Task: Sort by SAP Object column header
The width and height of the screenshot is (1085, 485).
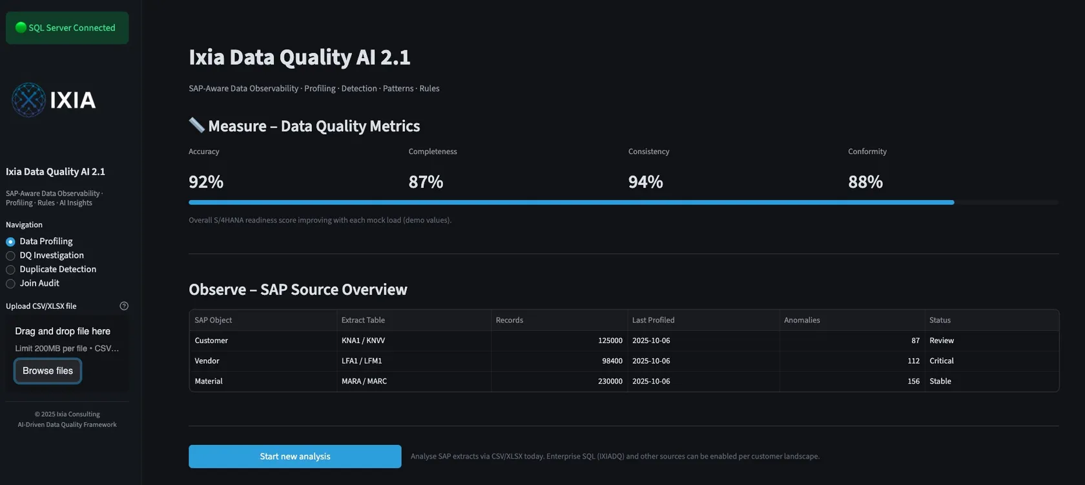Action: 263,320
